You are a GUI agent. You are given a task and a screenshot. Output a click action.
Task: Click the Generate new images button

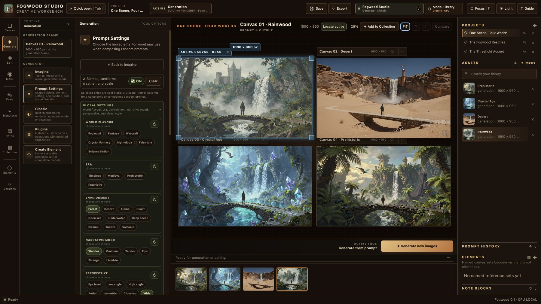pos(417,246)
